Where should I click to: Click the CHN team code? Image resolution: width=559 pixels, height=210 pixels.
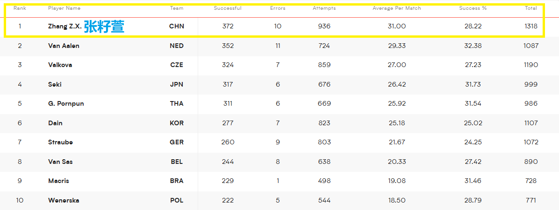(177, 26)
